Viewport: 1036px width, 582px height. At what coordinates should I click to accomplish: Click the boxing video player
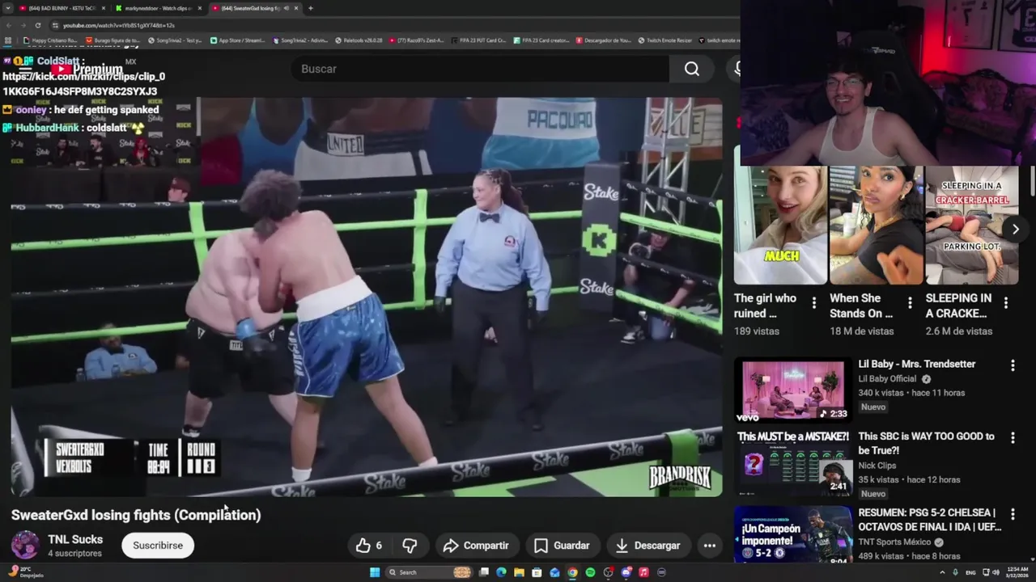click(x=366, y=297)
